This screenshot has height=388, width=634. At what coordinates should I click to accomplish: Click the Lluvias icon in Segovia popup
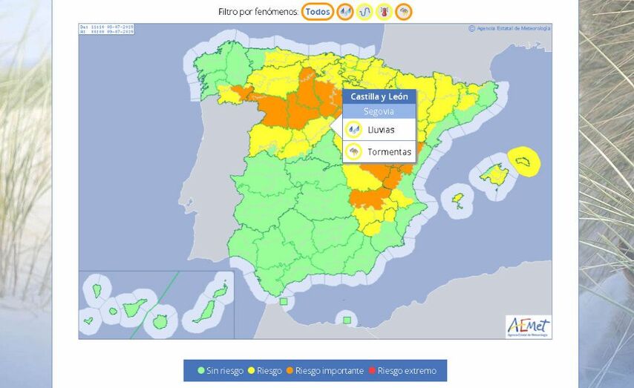click(x=354, y=130)
